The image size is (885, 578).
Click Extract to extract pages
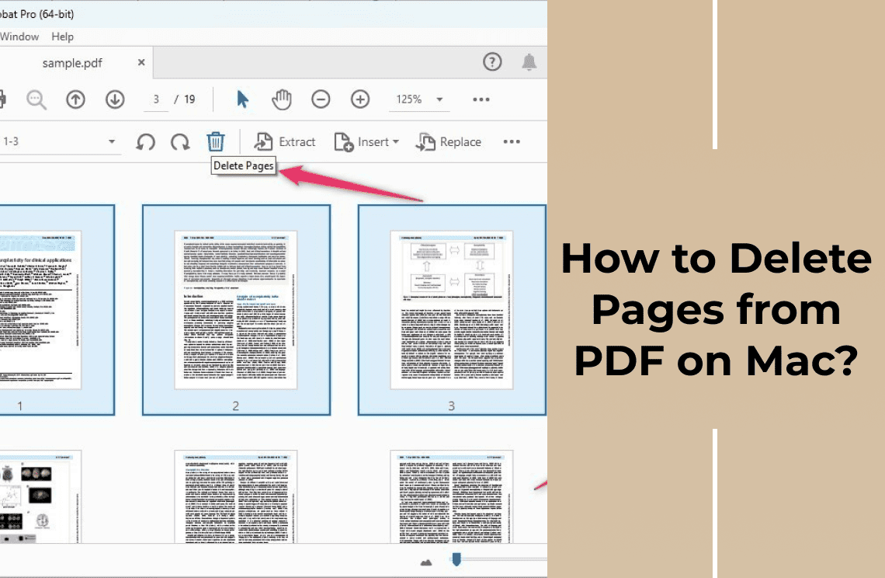click(x=286, y=141)
